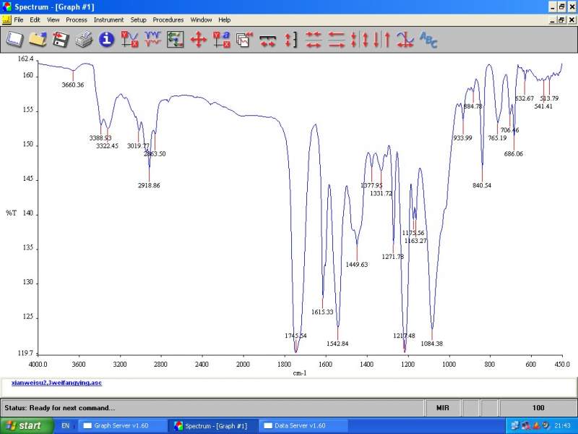Click the vertical range bracket icon
Viewport: 578px width, 434px height.
(x=291, y=40)
